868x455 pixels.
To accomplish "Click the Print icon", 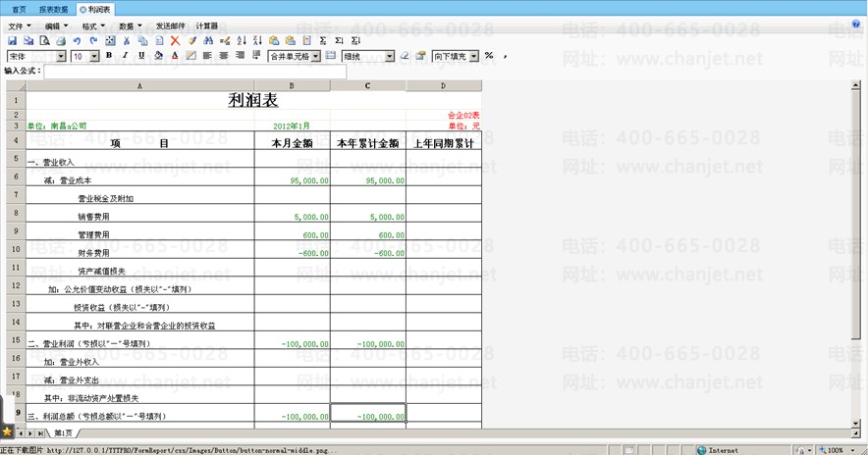I will click(61, 41).
